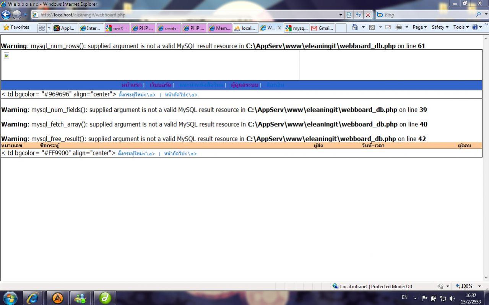Open the Tools menu
The height and width of the screenshot is (305, 489).
pos(461,27)
